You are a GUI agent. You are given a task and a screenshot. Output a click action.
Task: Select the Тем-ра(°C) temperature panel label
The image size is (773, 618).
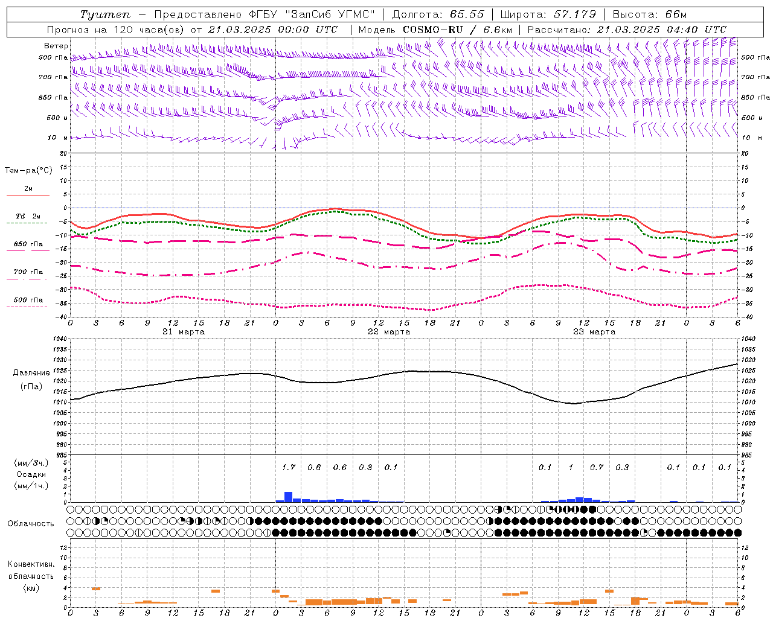pos(28,171)
